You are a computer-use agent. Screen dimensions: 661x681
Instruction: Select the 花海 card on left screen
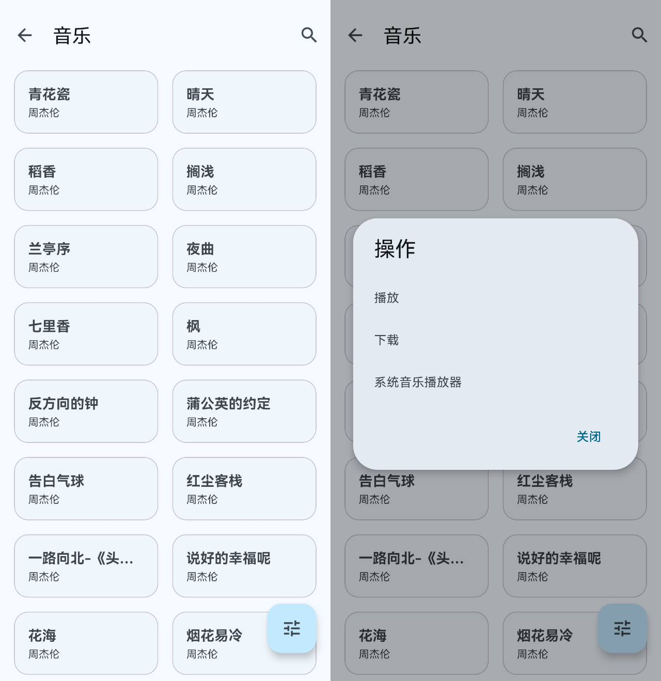(x=86, y=643)
